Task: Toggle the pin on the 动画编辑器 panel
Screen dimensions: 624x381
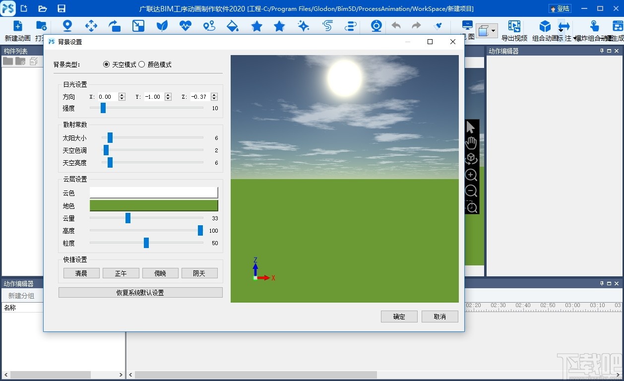Action: [x=601, y=51]
